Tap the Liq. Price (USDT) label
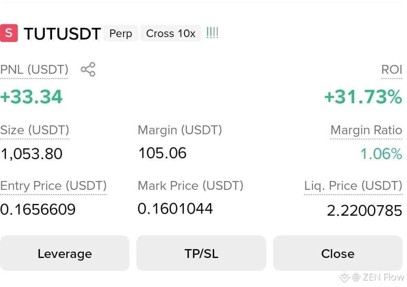This screenshot has width=407, height=287. pos(353,186)
